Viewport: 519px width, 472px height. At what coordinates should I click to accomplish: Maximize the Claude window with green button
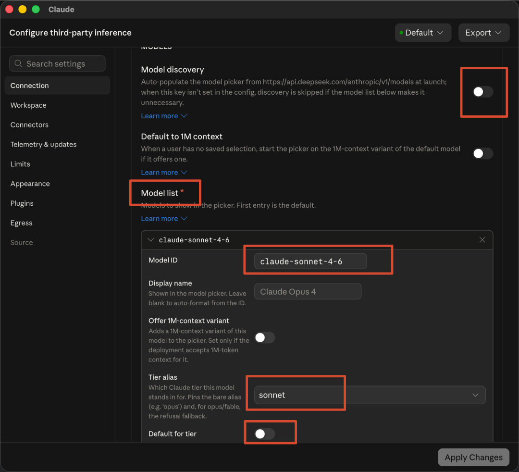pyautogui.click(x=36, y=9)
